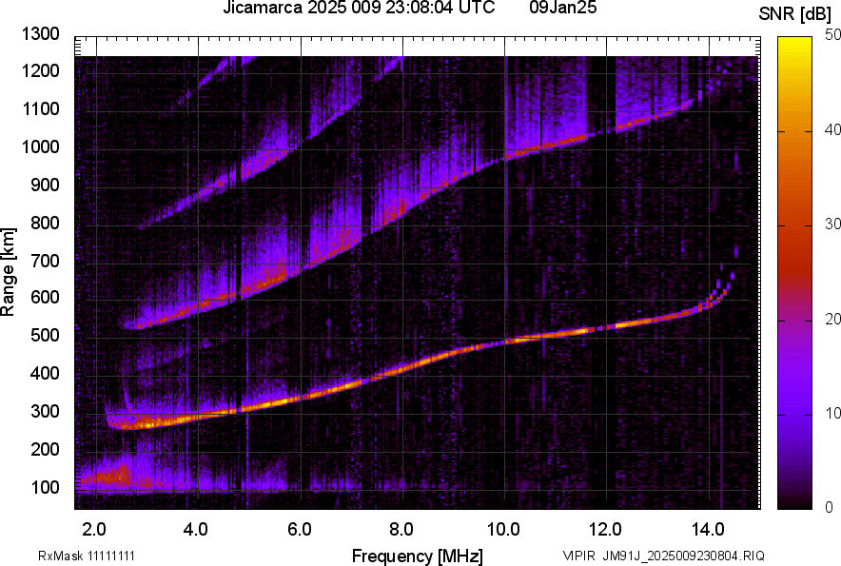Click the trace cusp near 14 MHz, 600 km
This screenshot has height=566, width=841.
click(x=711, y=302)
